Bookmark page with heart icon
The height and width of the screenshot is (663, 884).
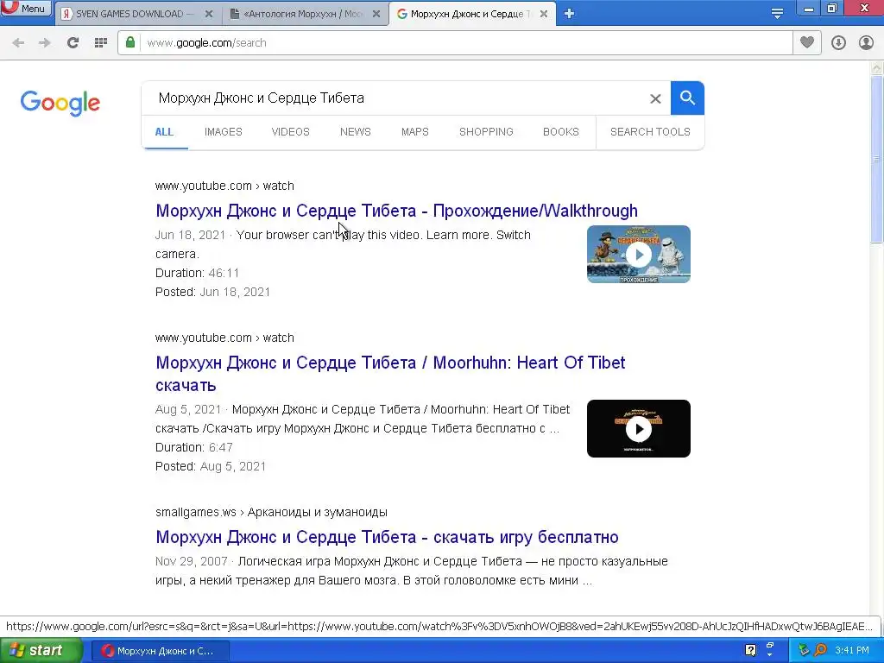pyautogui.click(x=807, y=42)
